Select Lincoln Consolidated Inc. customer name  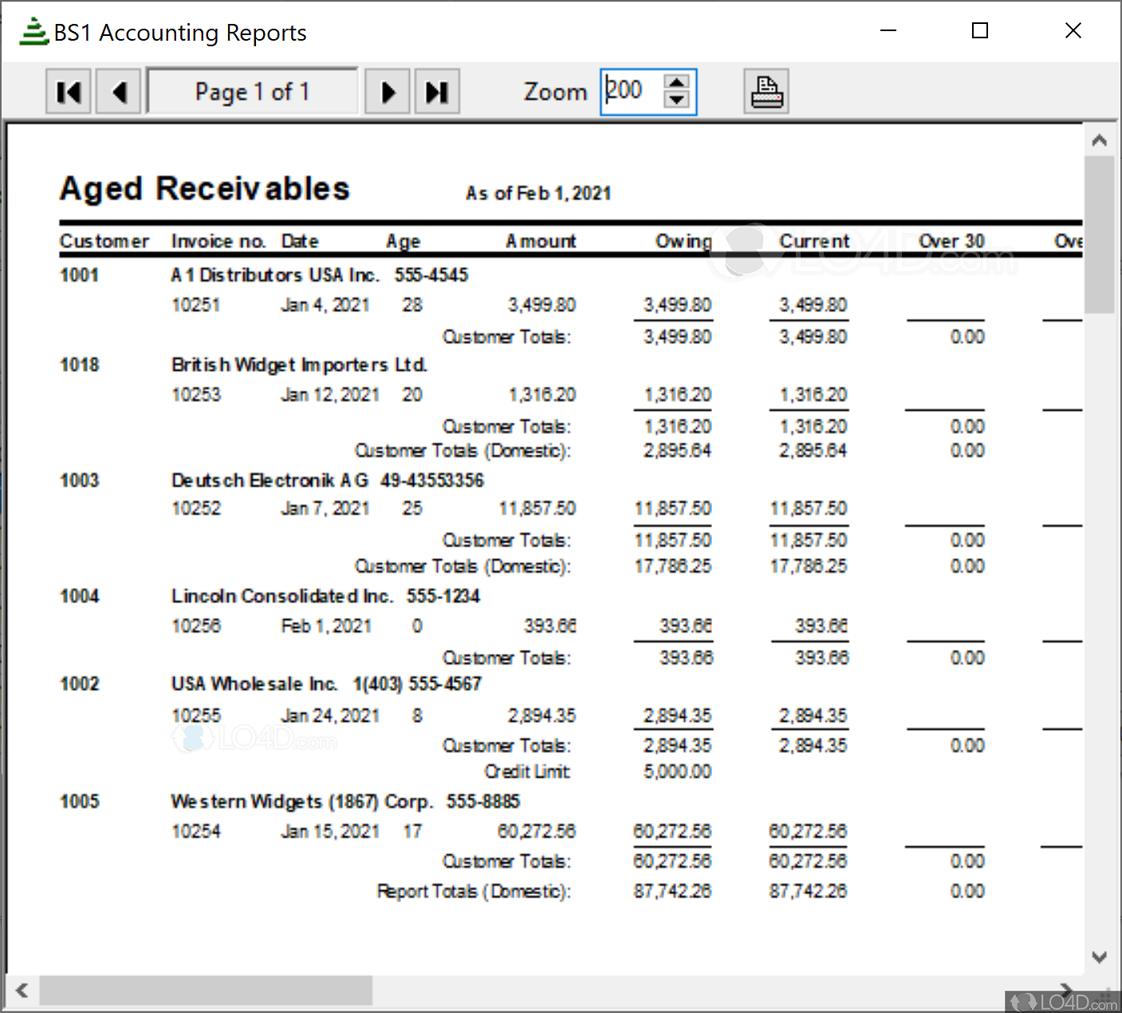[282, 596]
